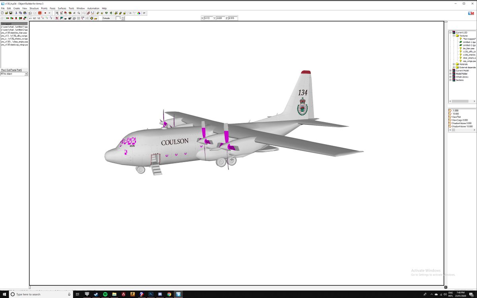477x298 pixels.
Task: Expand the External dependencies node
Action: pos(454,67)
